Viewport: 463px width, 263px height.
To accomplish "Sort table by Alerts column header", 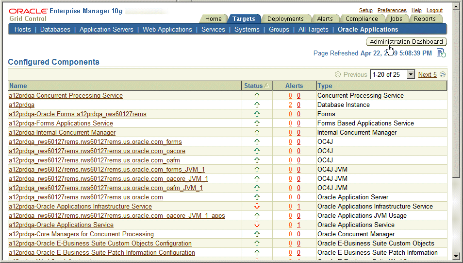I will click(294, 86).
